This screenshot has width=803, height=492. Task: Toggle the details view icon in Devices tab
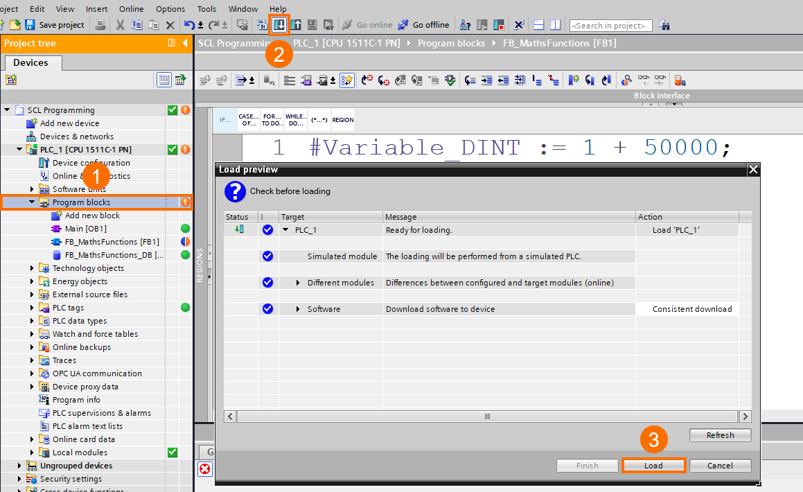(x=164, y=80)
